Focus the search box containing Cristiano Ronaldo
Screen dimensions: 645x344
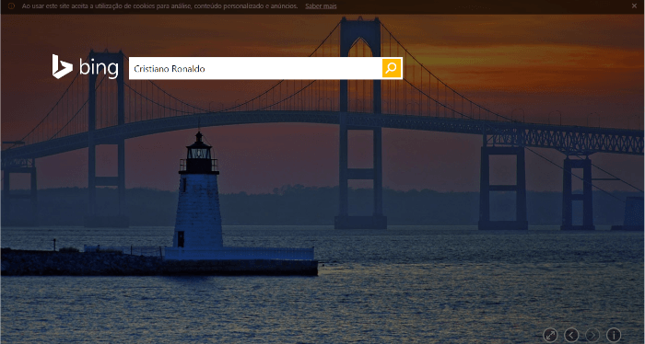tap(255, 68)
